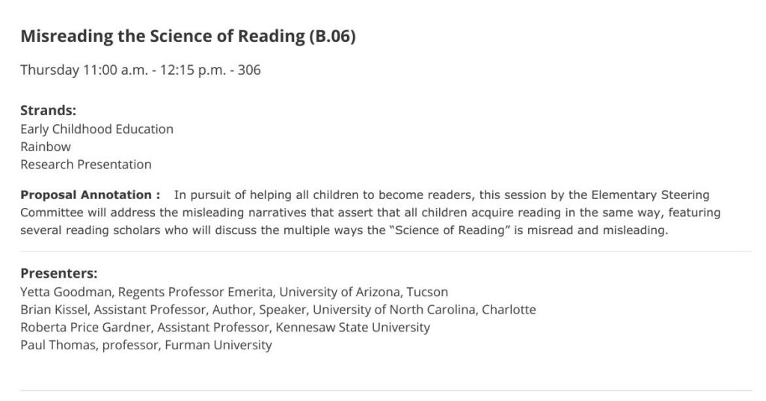766x401 pixels.
Task: Select the Research Presentation strand
Action: click(x=86, y=164)
